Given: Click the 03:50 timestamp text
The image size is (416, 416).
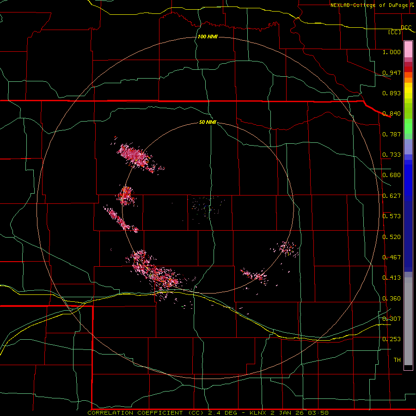Looking at the screenshot, I should 318,413.
